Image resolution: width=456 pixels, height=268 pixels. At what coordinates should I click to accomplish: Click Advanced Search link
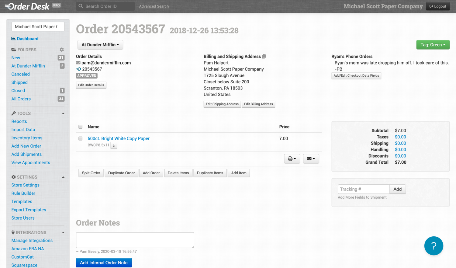(x=154, y=6)
